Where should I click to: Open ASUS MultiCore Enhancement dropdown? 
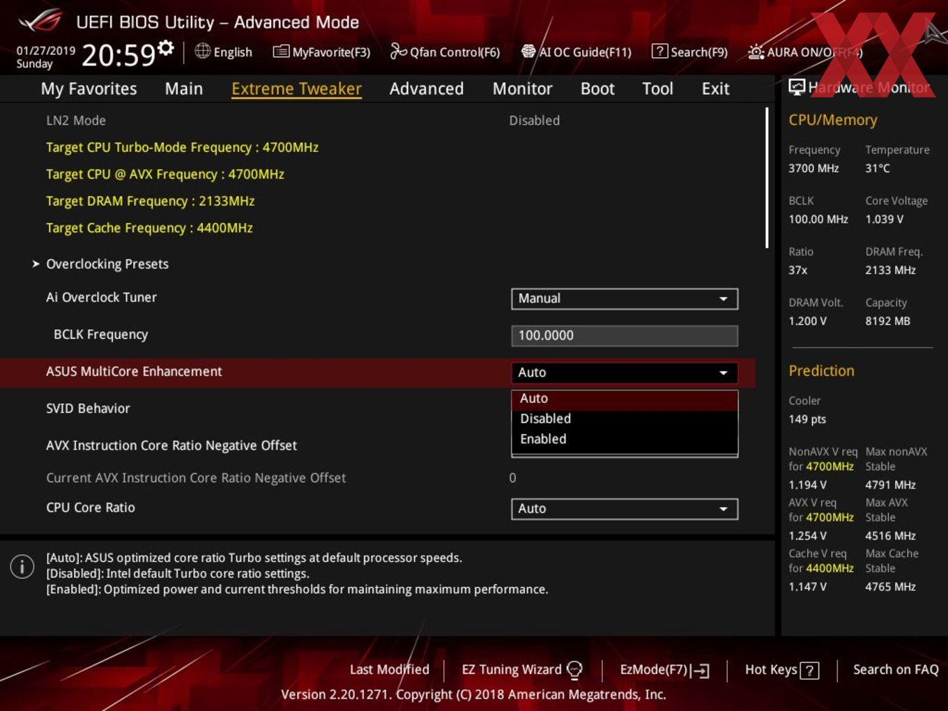click(x=624, y=372)
